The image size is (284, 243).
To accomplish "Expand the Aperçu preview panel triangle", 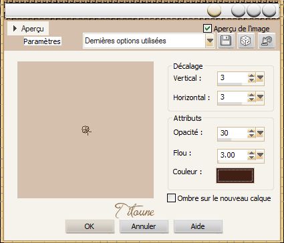I will click(15, 29).
